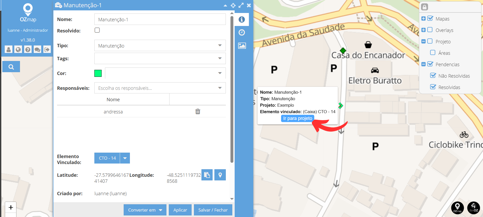The width and height of the screenshot is (483, 217).
Task: Collapse the Projeto tree node
Action: click(423, 41)
